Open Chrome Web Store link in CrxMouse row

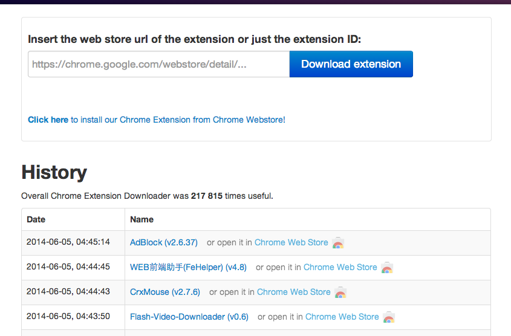coord(294,292)
